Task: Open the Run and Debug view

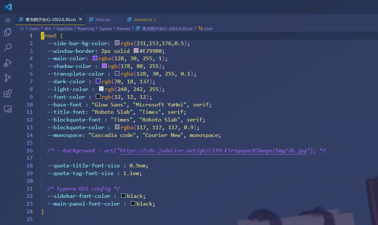Action: pyautogui.click(x=8, y=63)
